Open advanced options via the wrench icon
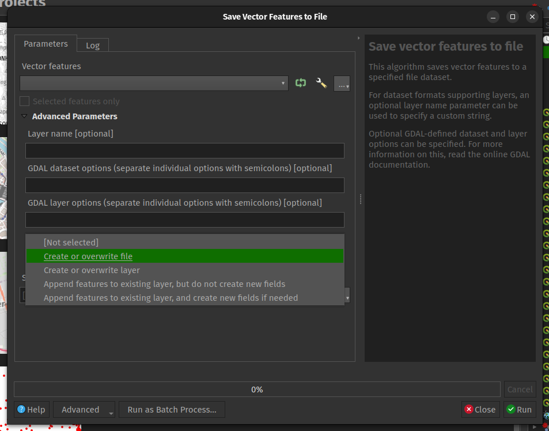The image size is (549, 431). [x=321, y=83]
